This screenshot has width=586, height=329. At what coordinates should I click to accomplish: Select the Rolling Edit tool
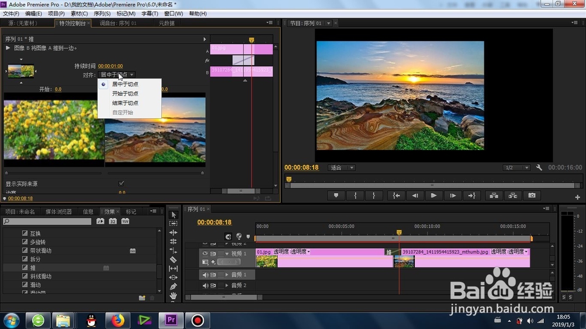coord(173,241)
